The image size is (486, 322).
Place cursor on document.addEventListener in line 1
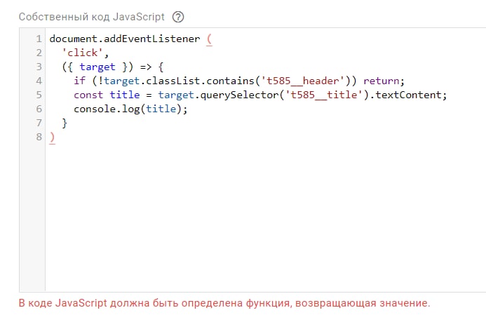125,39
